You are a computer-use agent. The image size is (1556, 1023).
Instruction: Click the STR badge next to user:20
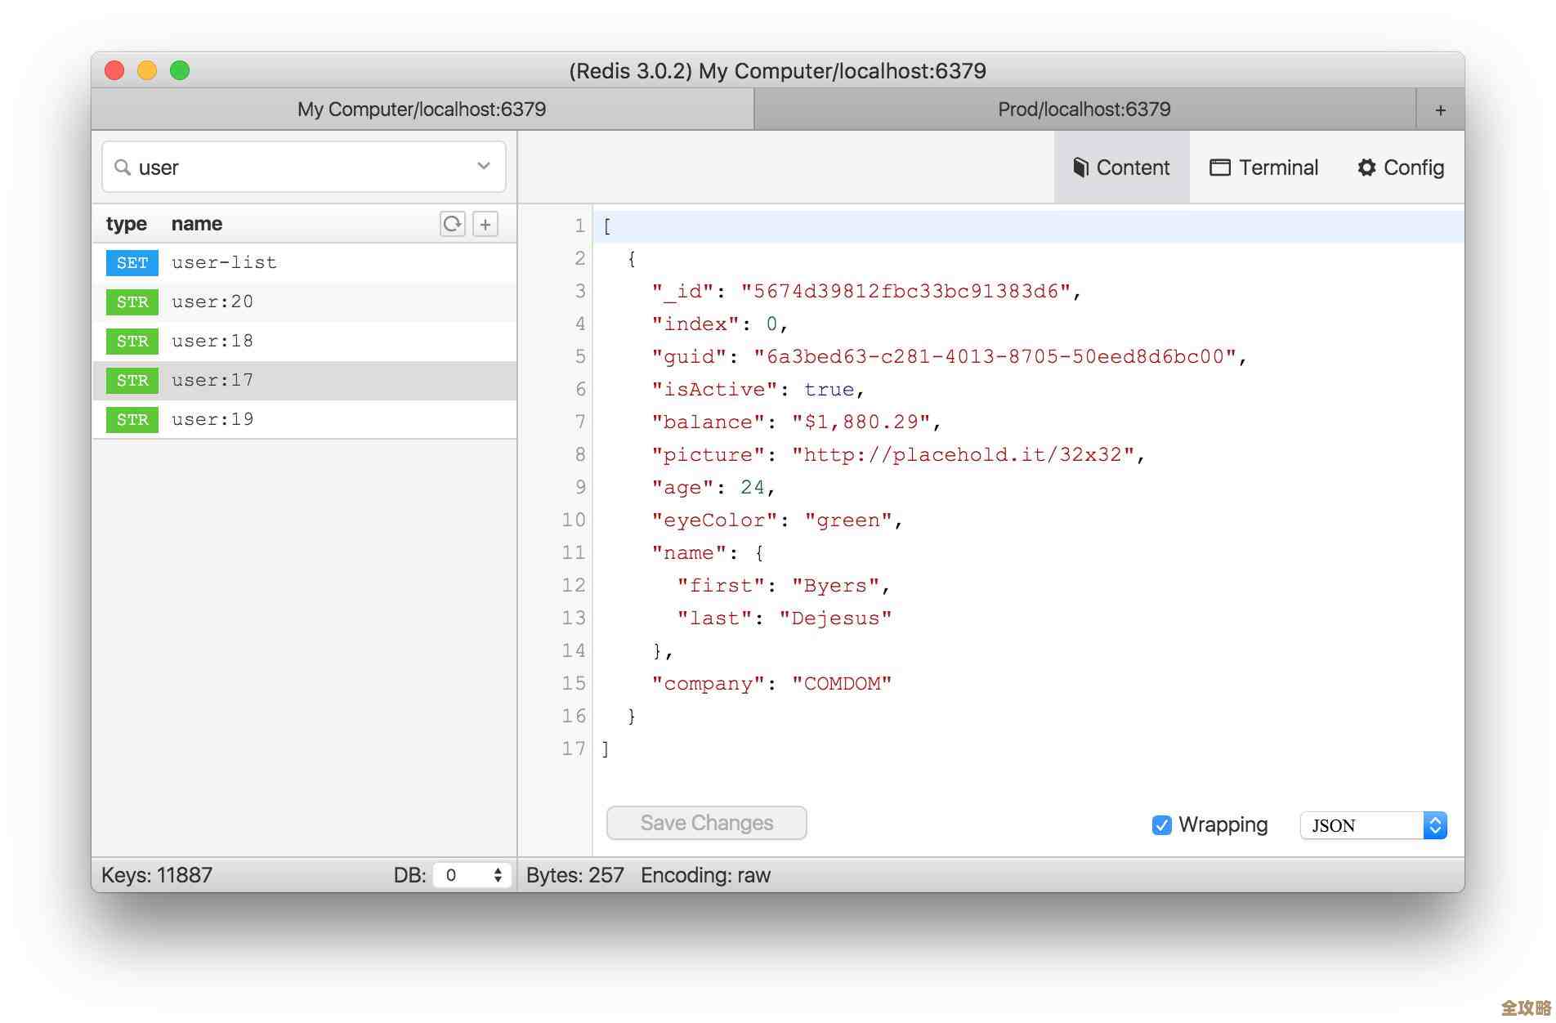click(x=132, y=302)
